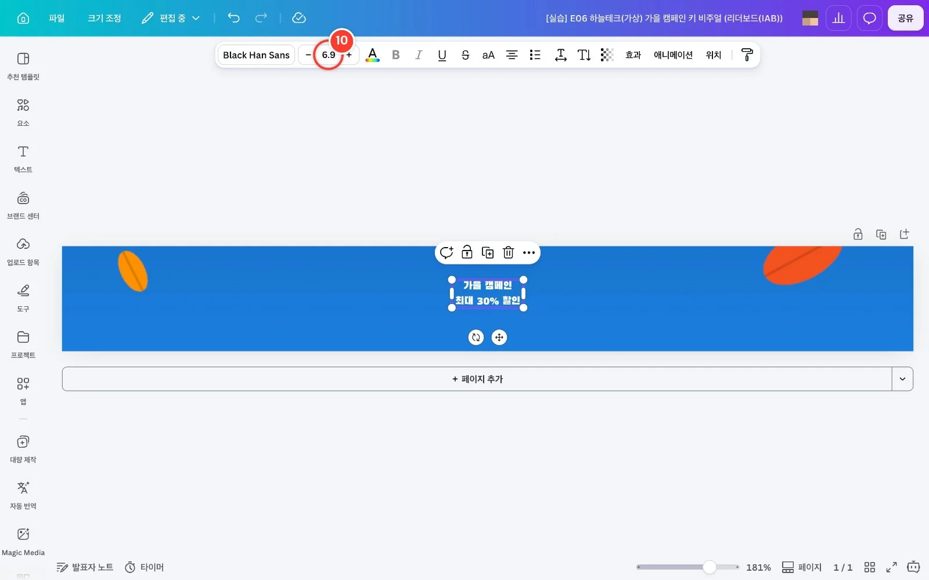The width and height of the screenshot is (929, 580).
Task: Toggle strikethrough formatting
Action: click(465, 55)
